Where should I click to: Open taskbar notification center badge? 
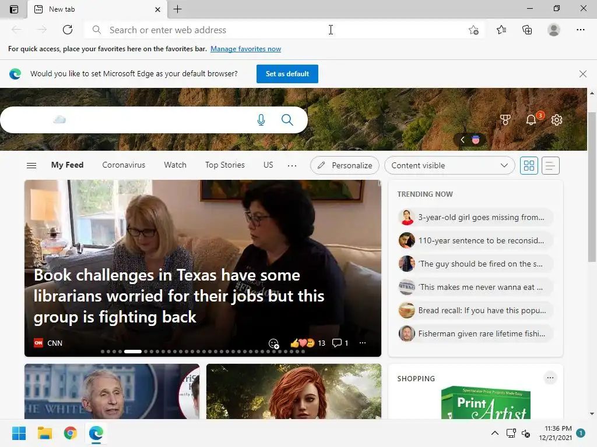581,433
